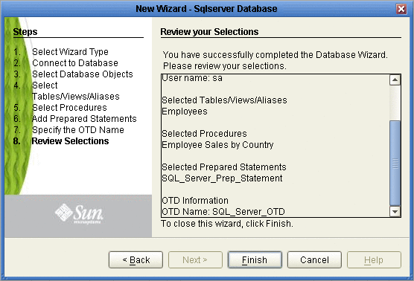Viewport: 414px width, 281px height.
Task: Click the vertical scrollbar thumb
Action: coord(395,163)
